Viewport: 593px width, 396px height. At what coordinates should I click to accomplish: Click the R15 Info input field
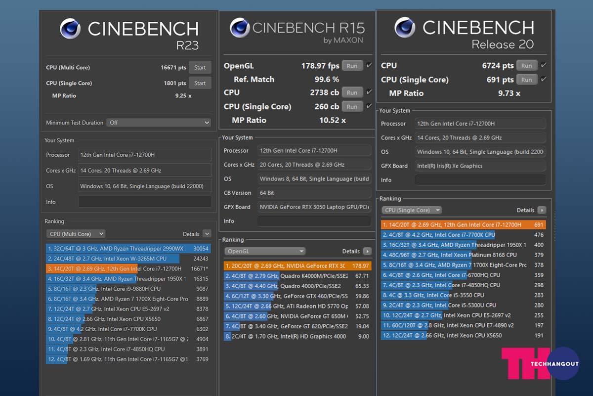(314, 221)
